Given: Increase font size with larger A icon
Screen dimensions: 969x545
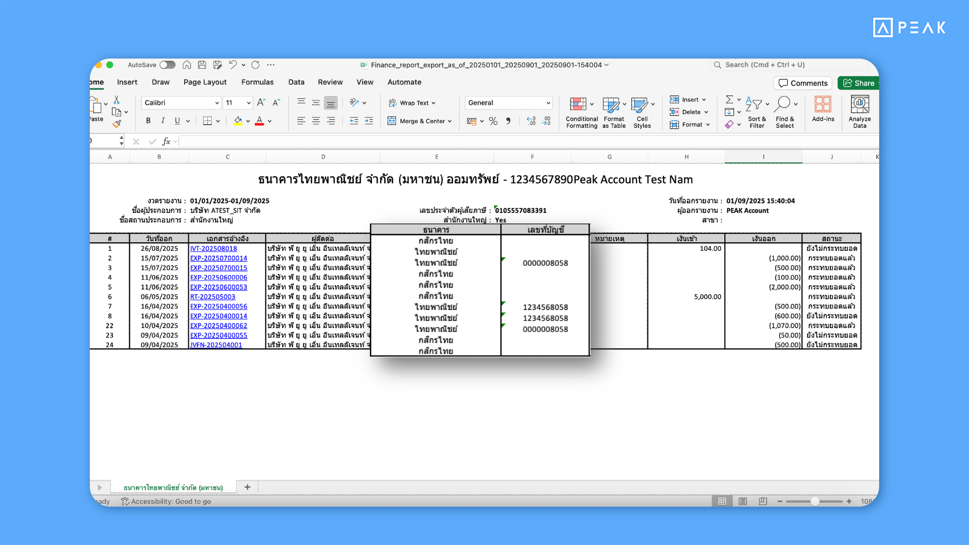Looking at the screenshot, I should tap(261, 102).
